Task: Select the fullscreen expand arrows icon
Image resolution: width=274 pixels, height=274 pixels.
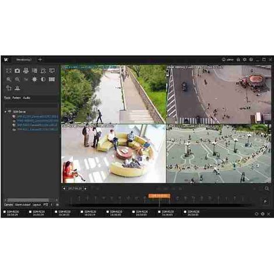Action: point(9,71)
